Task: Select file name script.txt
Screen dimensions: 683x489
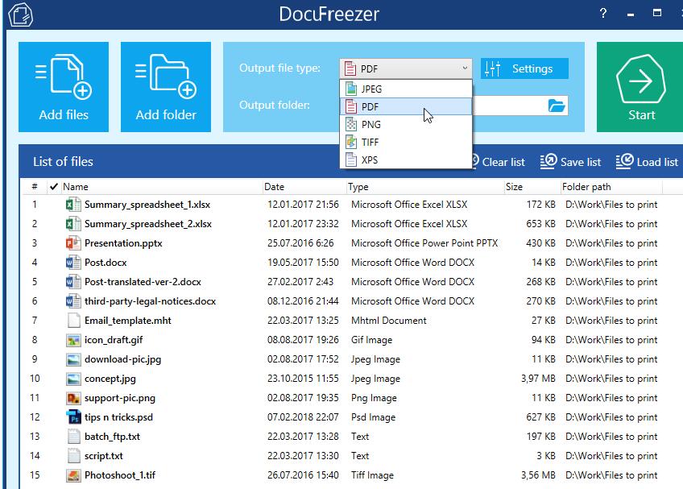Action: (104, 456)
